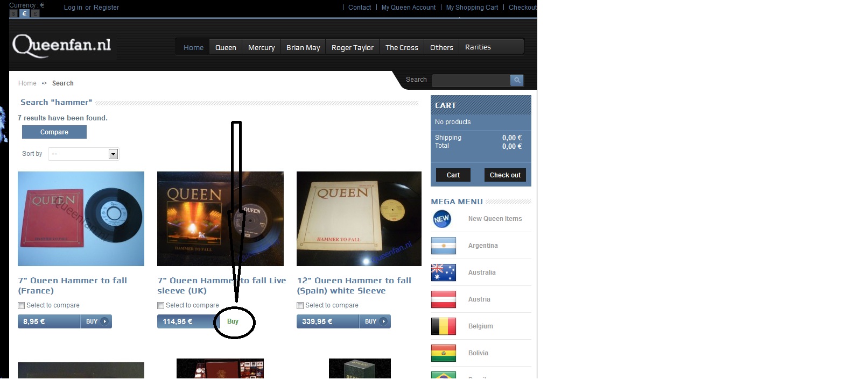Click the 'No products' cart text
This screenshot has width=842, height=387.
(x=453, y=122)
